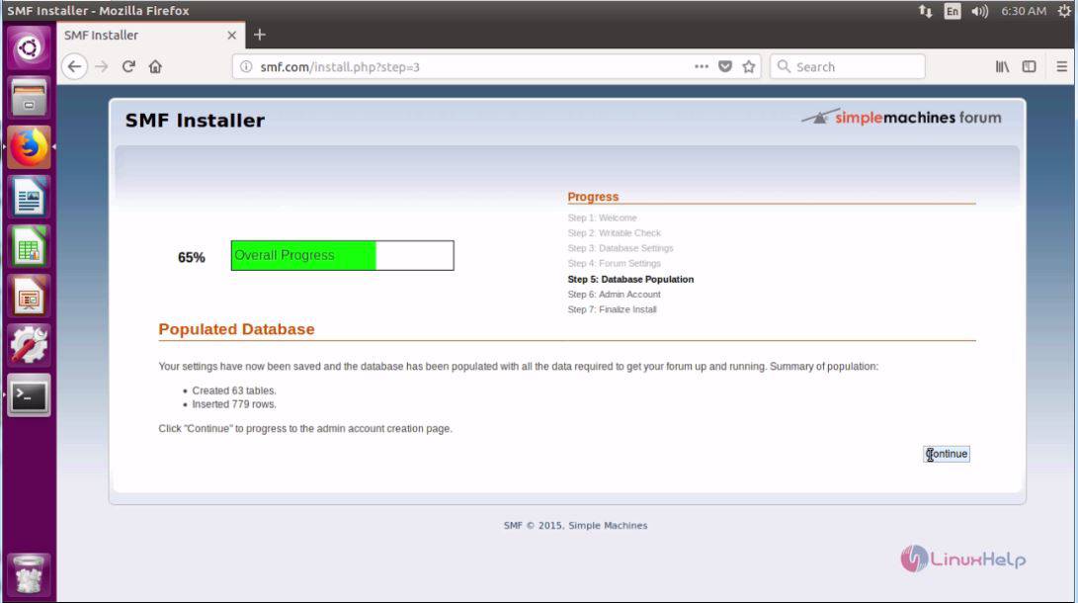Focus the Firefox Search box

(848, 66)
